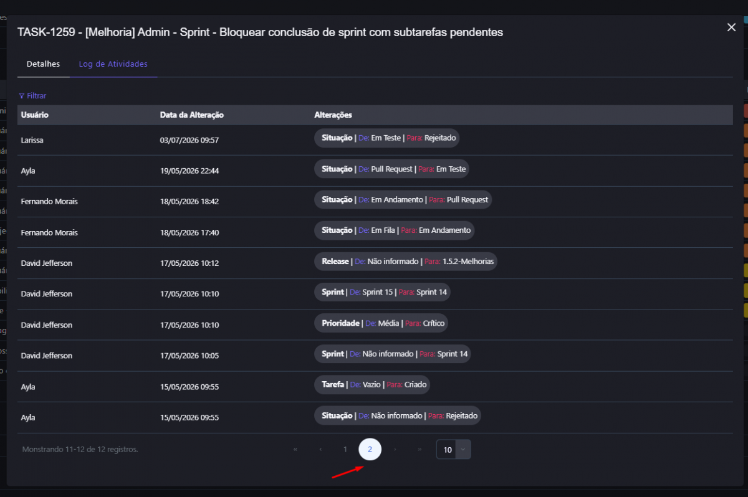Click date 18/05/2026 18:42
Screen dimensions: 748x497
189,202
